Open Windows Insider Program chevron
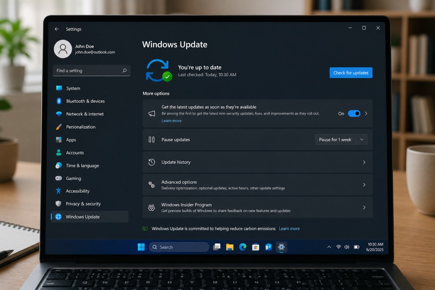435x290 pixels. click(x=364, y=207)
